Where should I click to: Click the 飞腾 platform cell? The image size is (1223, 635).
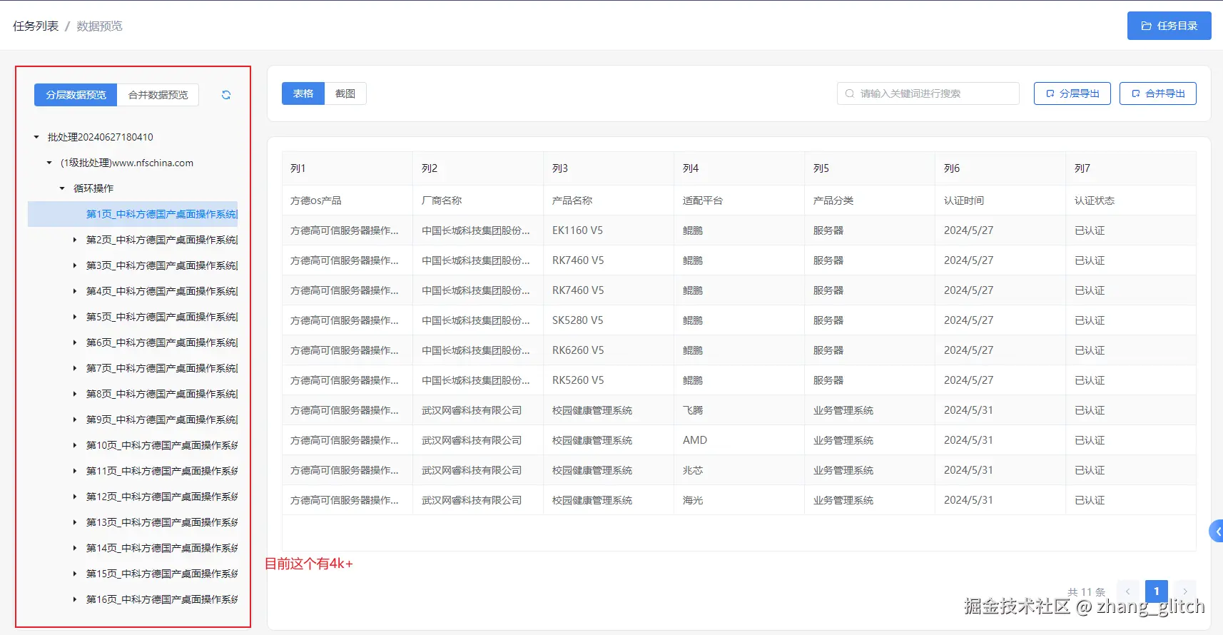[x=739, y=410]
